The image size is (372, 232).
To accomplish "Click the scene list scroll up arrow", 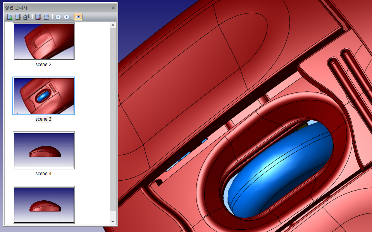I will pyautogui.click(x=113, y=26).
